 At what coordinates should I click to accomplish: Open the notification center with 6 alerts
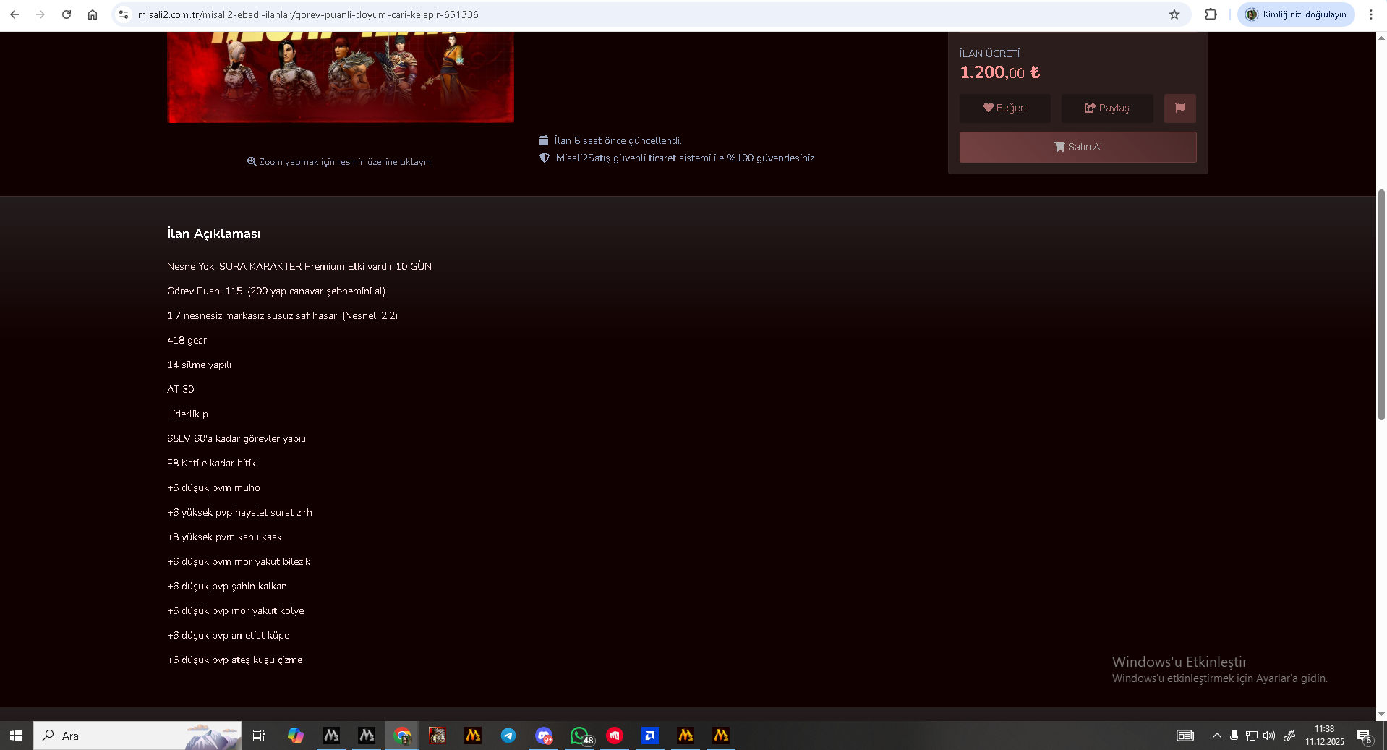[1365, 736]
